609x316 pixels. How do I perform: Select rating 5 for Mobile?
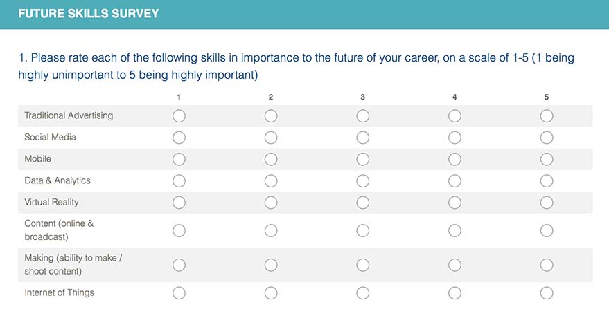click(547, 159)
